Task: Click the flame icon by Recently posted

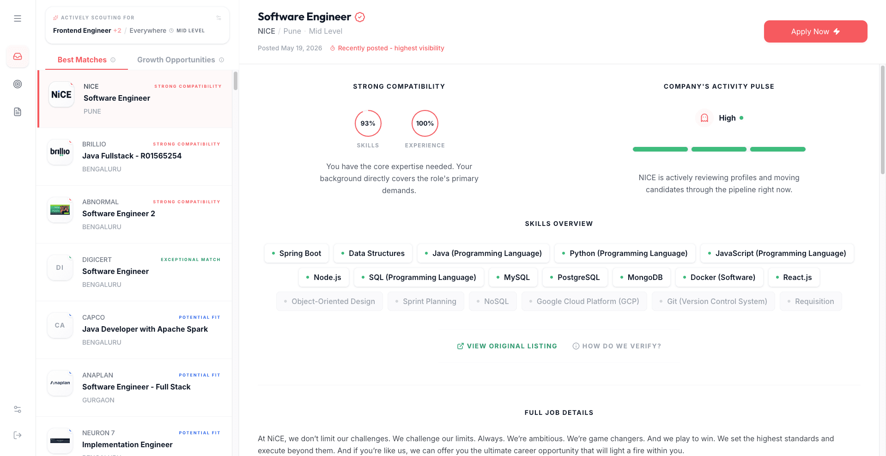Action: pyautogui.click(x=333, y=48)
